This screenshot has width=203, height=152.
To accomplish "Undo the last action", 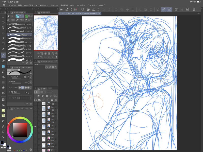I will tap(104, 10).
